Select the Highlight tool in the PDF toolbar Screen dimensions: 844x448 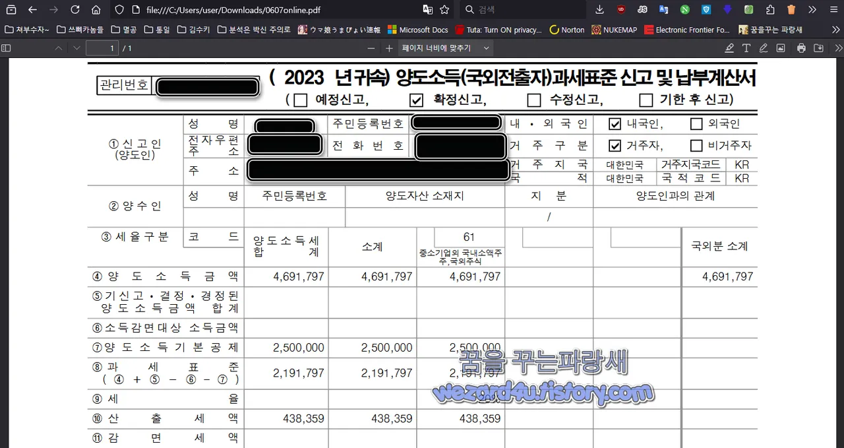pyautogui.click(x=729, y=48)
